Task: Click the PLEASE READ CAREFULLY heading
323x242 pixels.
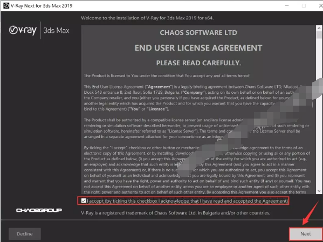Action: tap(198, 63)
